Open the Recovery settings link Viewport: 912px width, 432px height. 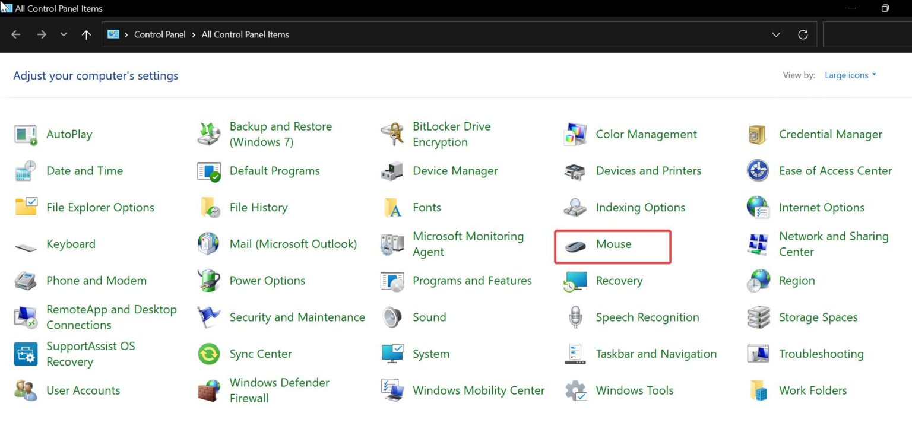tap(619, 280)
